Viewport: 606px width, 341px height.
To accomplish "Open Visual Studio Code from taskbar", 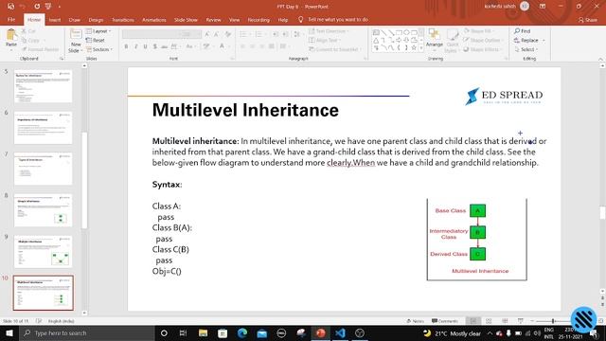I will (340, 332).
